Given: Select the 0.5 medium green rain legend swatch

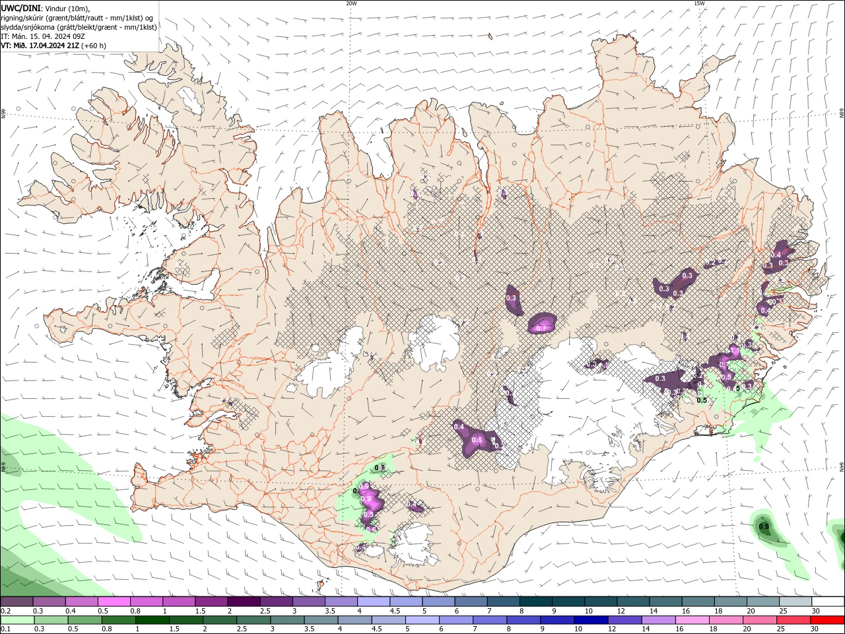Looking at the screenshot, I should [84, 620].
